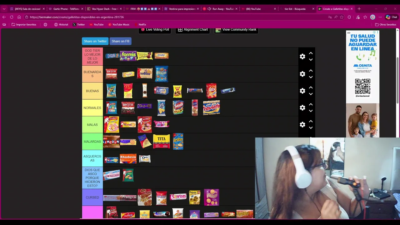400x225 pixels.
Task: Click Share on FB button
Action: point(120,41)
